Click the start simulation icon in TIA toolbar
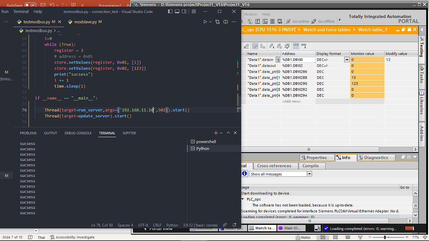The width and height of the screenshot is (429, 241). pos(272,21)
